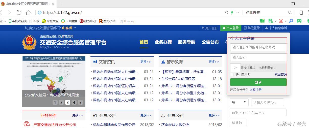Select the 业务办理 navigation tab
309x128 pixels.
point(163,42)
